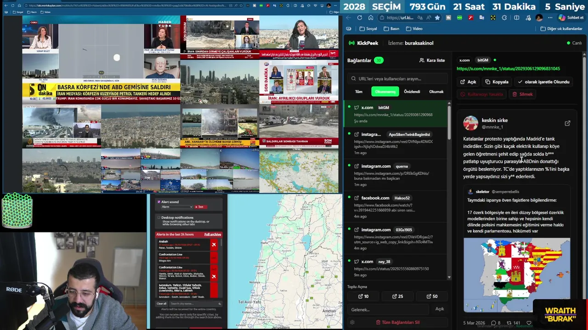Bulk open 25 links
Screen dimensions: 588x330
pyautogui.click(x=397, y=296)
